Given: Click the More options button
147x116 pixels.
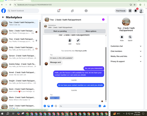Looking at the screenshot, I should (x=91, y=31).
